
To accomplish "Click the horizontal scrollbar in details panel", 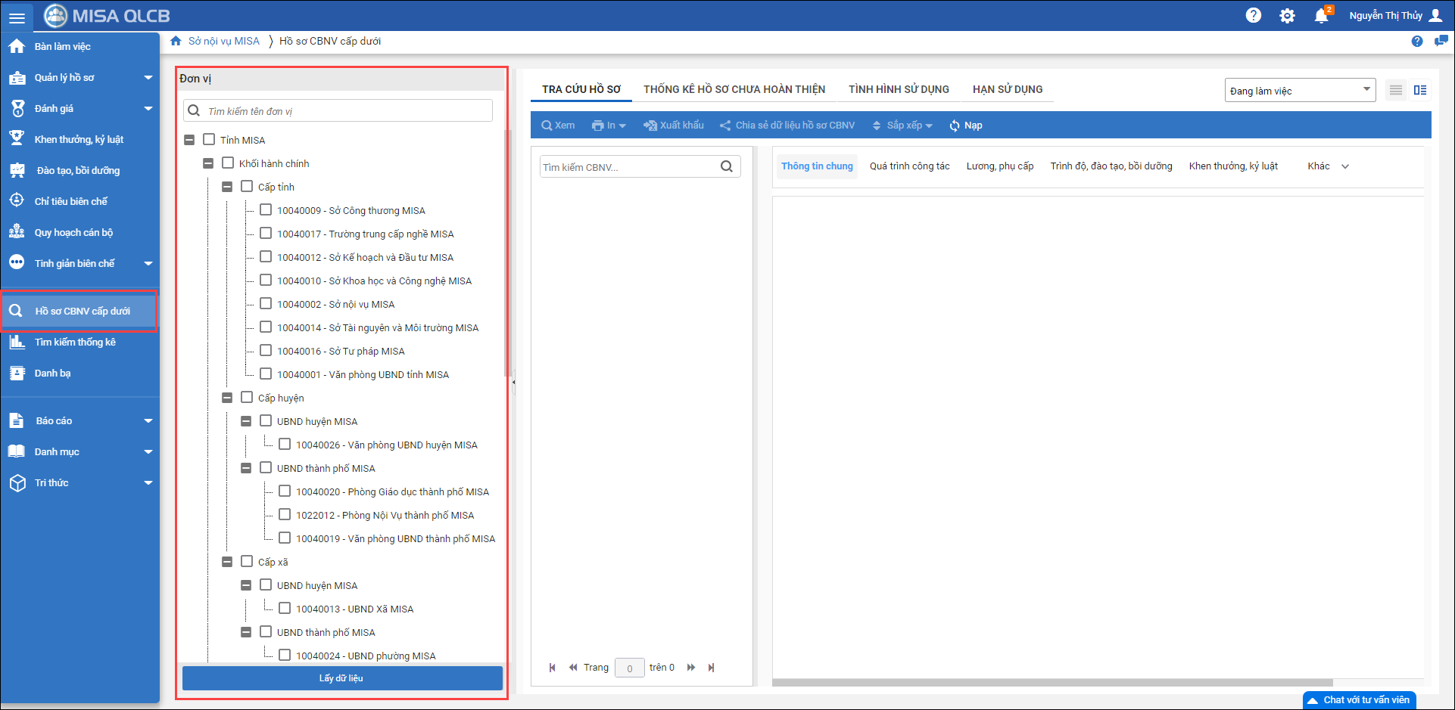I will tap(1052, 682).
